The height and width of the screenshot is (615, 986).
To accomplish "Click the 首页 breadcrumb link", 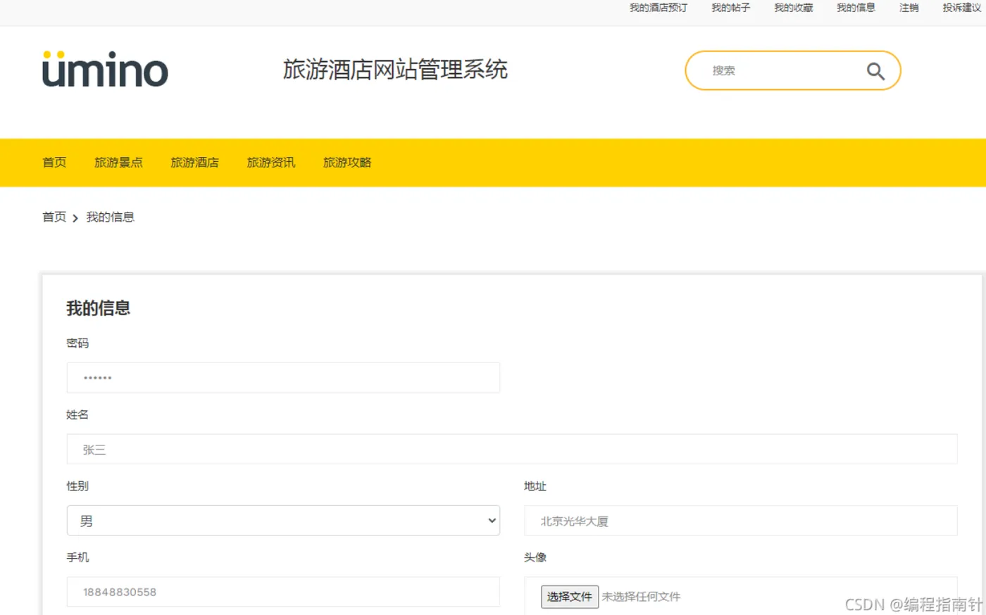I will [x=54, y=217].
